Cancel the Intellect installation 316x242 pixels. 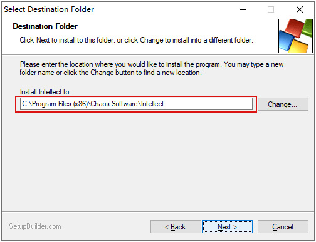pos(283,226)
